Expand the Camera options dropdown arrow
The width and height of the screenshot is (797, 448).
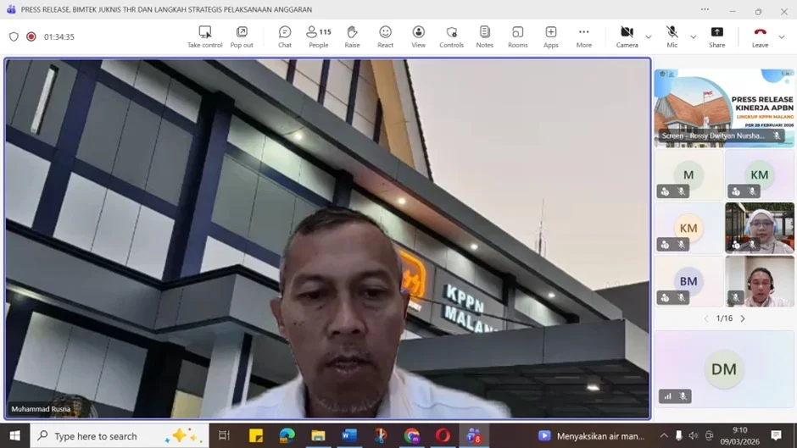pos(649,36)
